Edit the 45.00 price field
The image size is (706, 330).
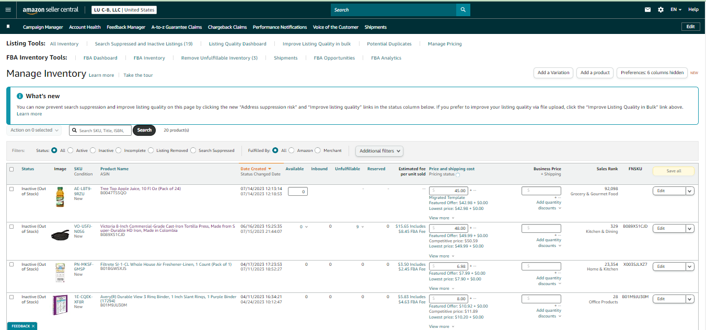(448, 191)
